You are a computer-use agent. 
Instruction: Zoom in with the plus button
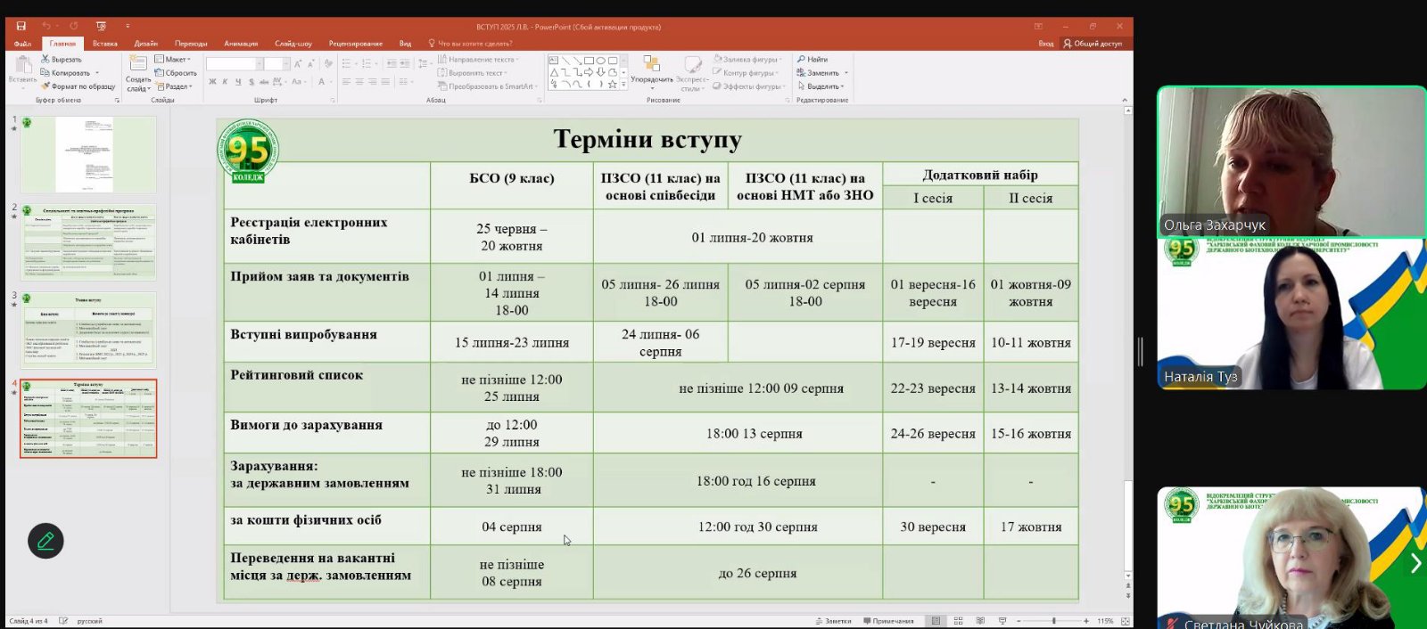coord(1086,621)
